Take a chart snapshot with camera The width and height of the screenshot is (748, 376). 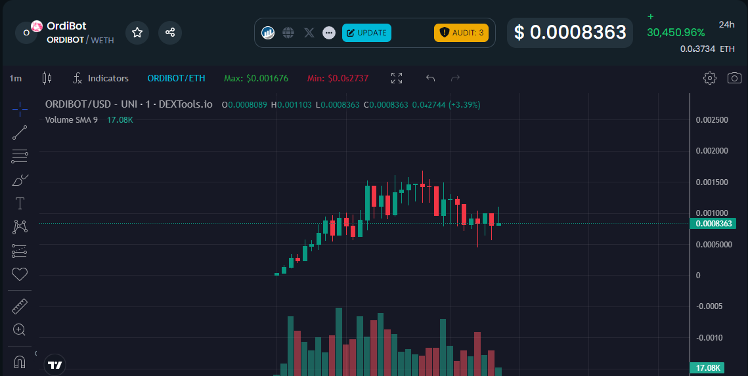click(x=734, y=78)
